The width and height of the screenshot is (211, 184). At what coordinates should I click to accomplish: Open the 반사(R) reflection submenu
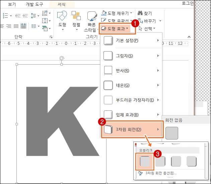131,71
